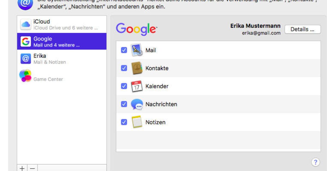
Task: Select iCloud account row
Action: tap(62, 25)
